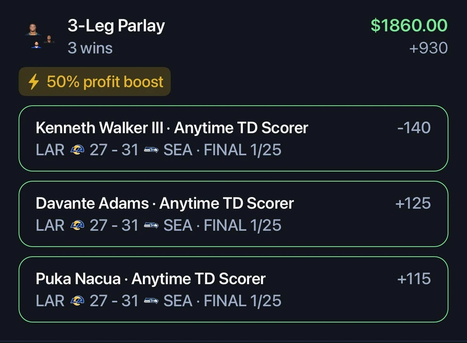Open the Davante Adams Anytime TD Scorer leg
The image size is (467, 343).
[x=233, y=214]
